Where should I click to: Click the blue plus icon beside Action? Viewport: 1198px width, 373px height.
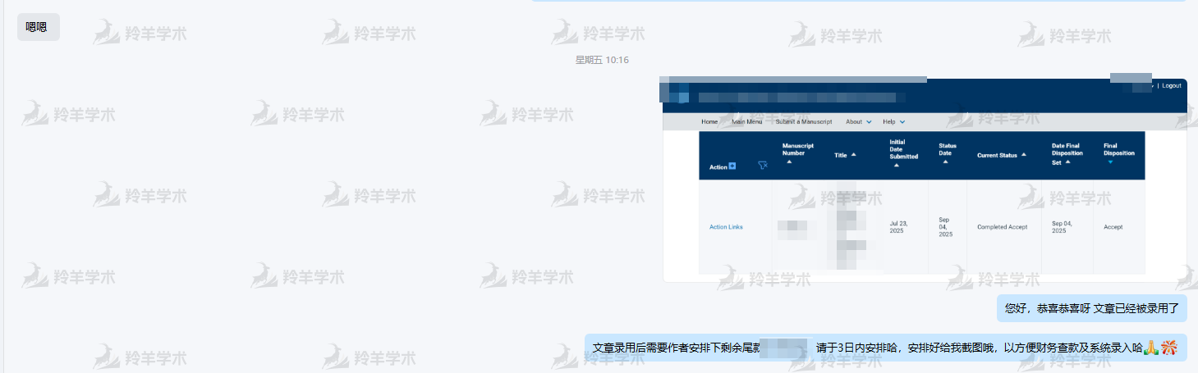pos(732,166)
